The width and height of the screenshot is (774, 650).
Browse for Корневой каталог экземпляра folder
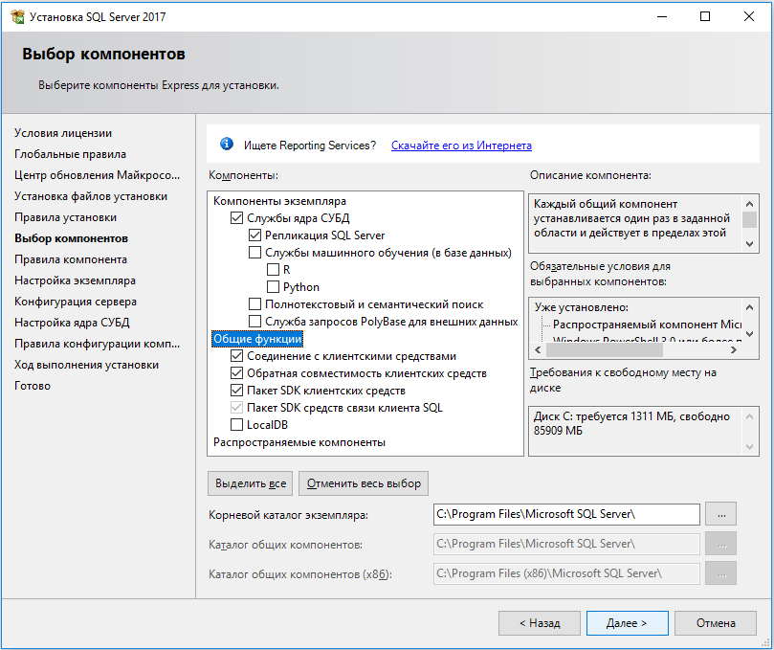720,514
